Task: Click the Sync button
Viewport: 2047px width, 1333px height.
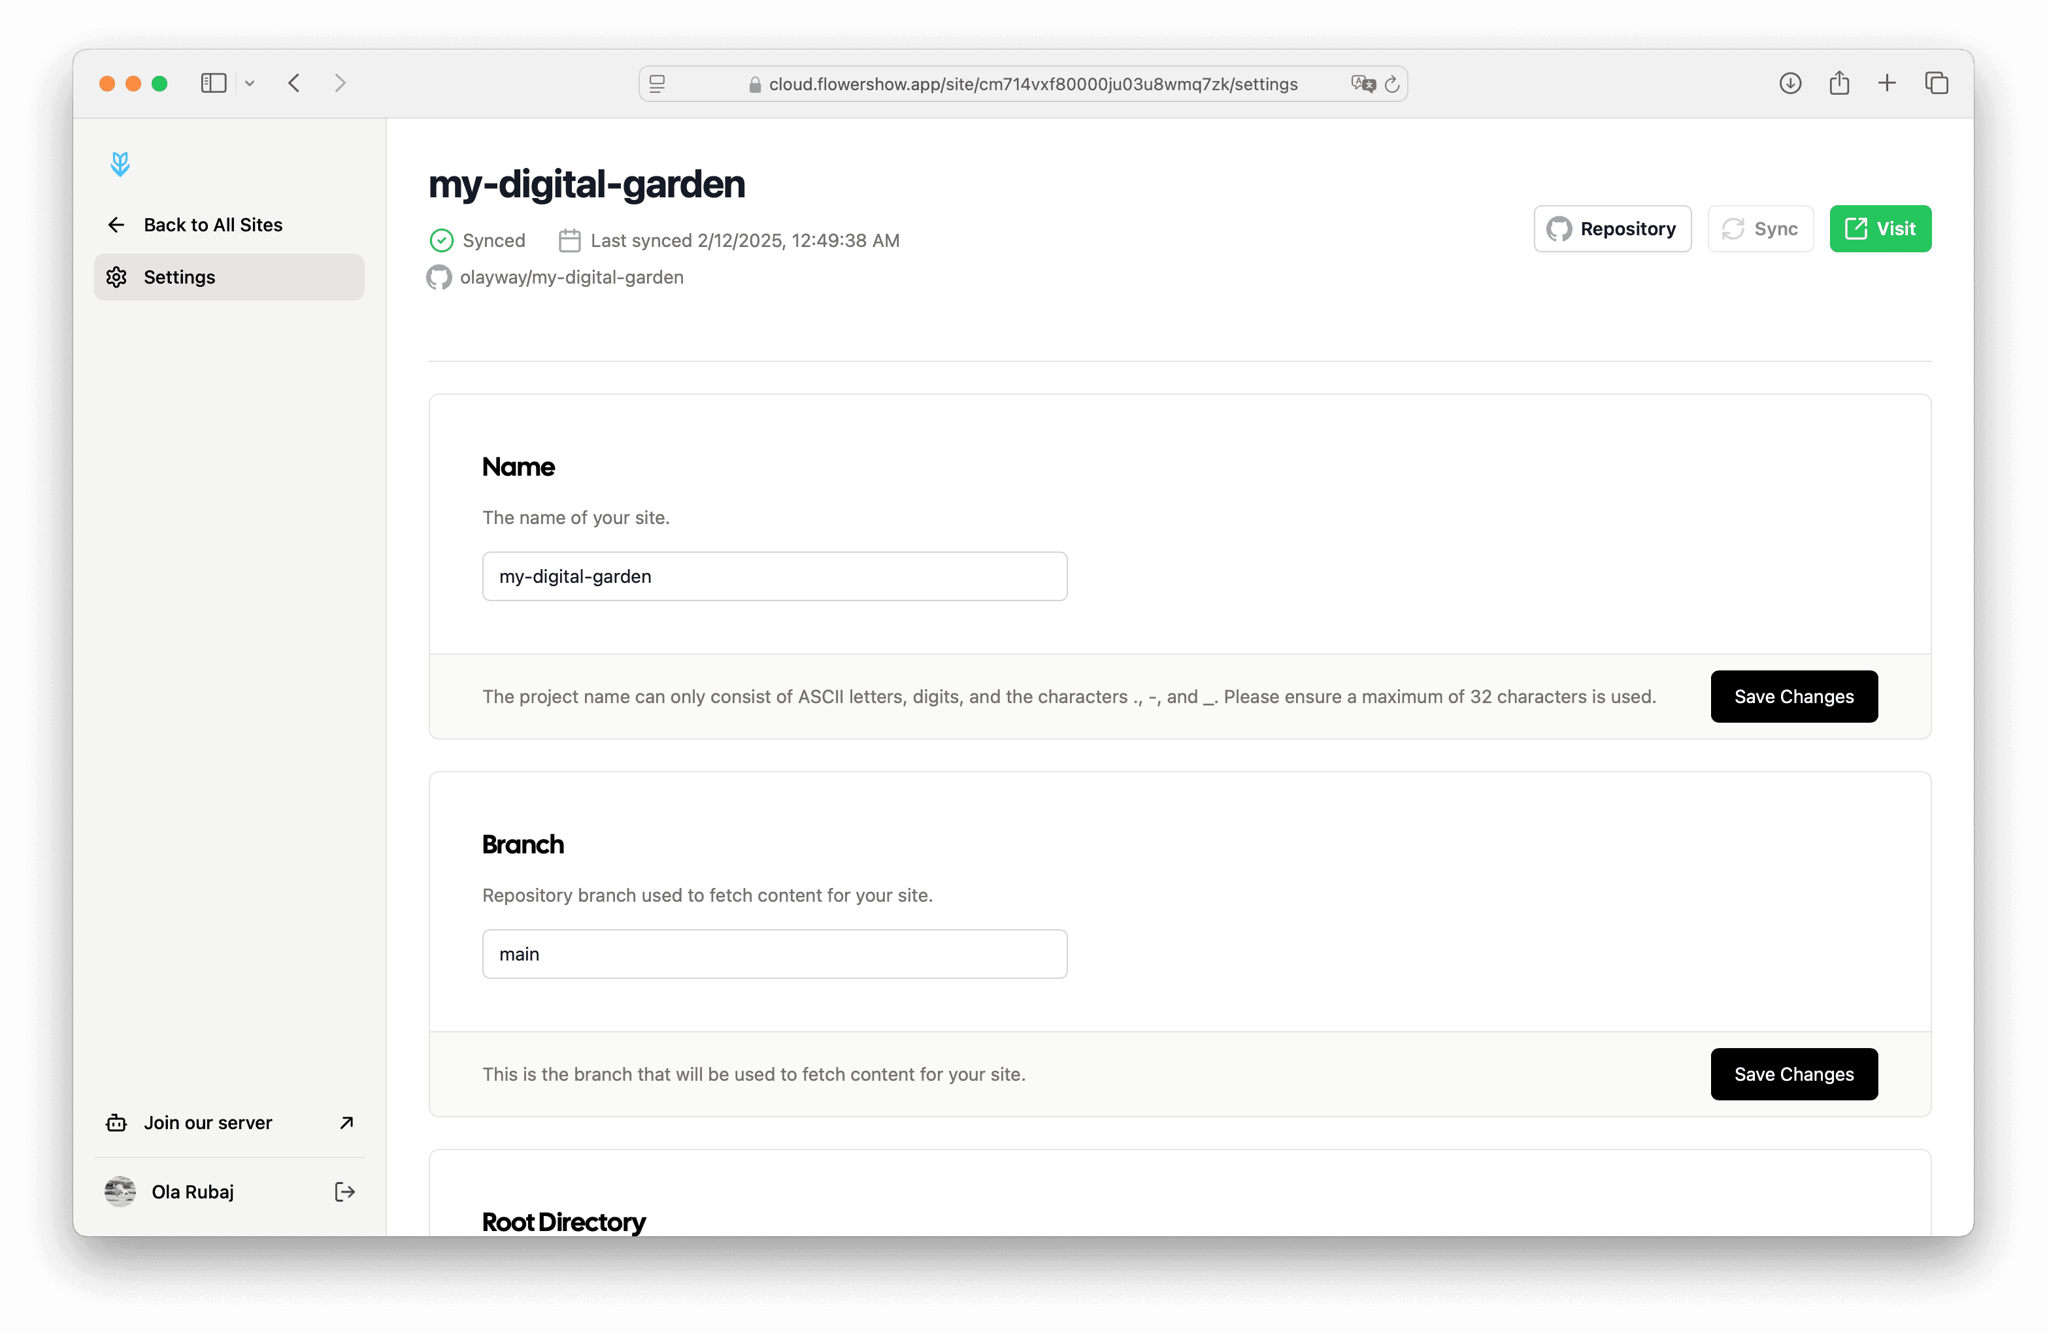Action: point(1761,229)
